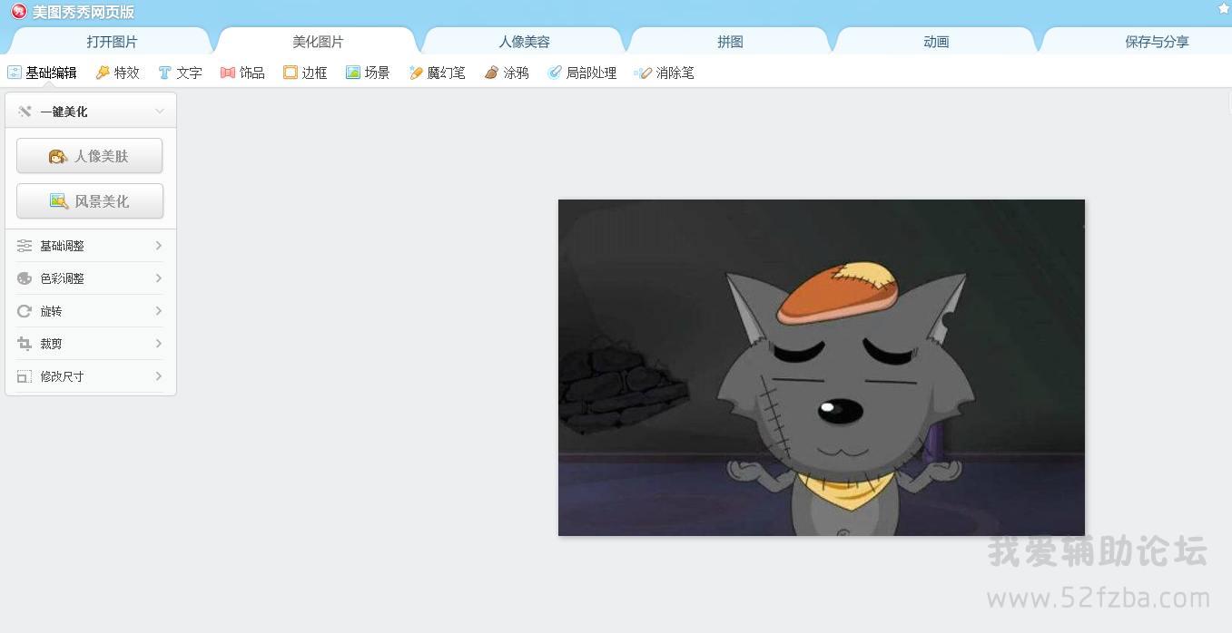1232x633 pixels.
Task: Go to the 保存与分享 tab
Action: click(x=1156, y=42)
